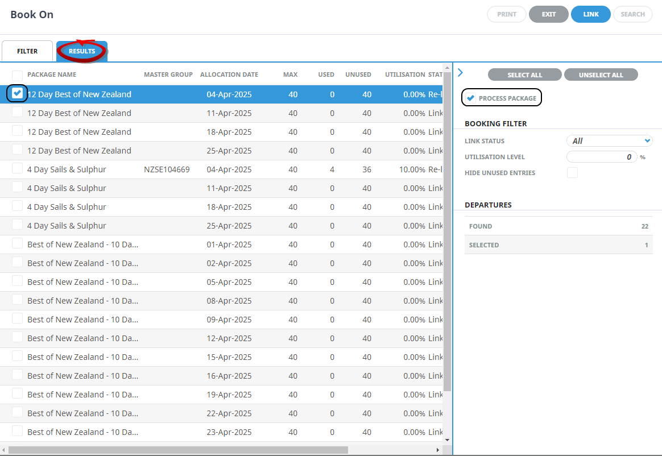Open the Results tab
Viewport: 662px width, 456px height.
click(x=82, y=51)
